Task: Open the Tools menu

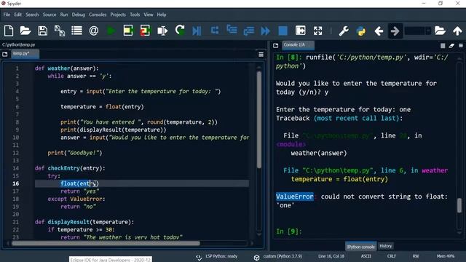Action: 135,15
